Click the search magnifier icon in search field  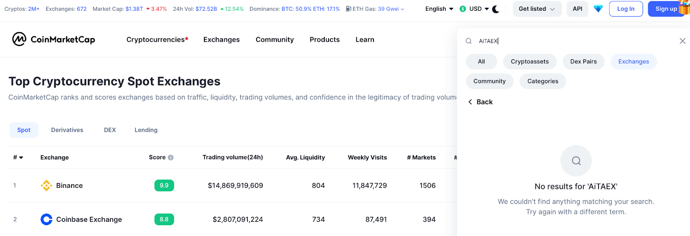pos(469,41)
